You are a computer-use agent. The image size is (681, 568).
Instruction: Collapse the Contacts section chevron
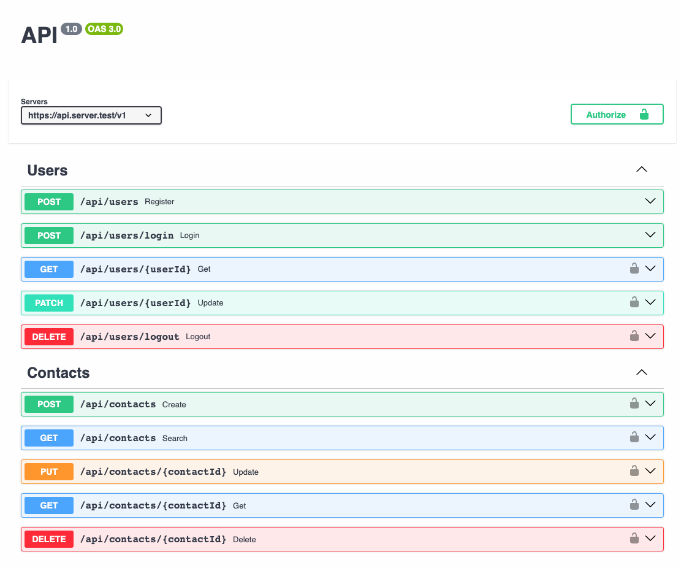pos(642,372)
